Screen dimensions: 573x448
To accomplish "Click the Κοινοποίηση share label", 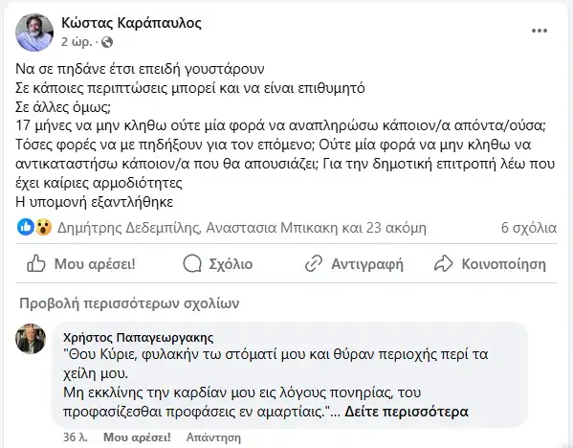I will click(x=504, y=264).
